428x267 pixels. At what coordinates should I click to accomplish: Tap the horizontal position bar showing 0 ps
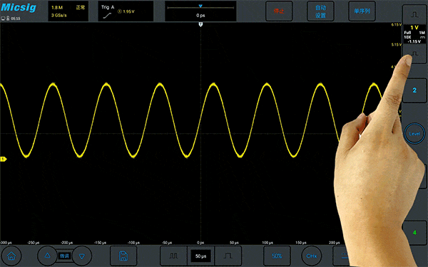200,11
